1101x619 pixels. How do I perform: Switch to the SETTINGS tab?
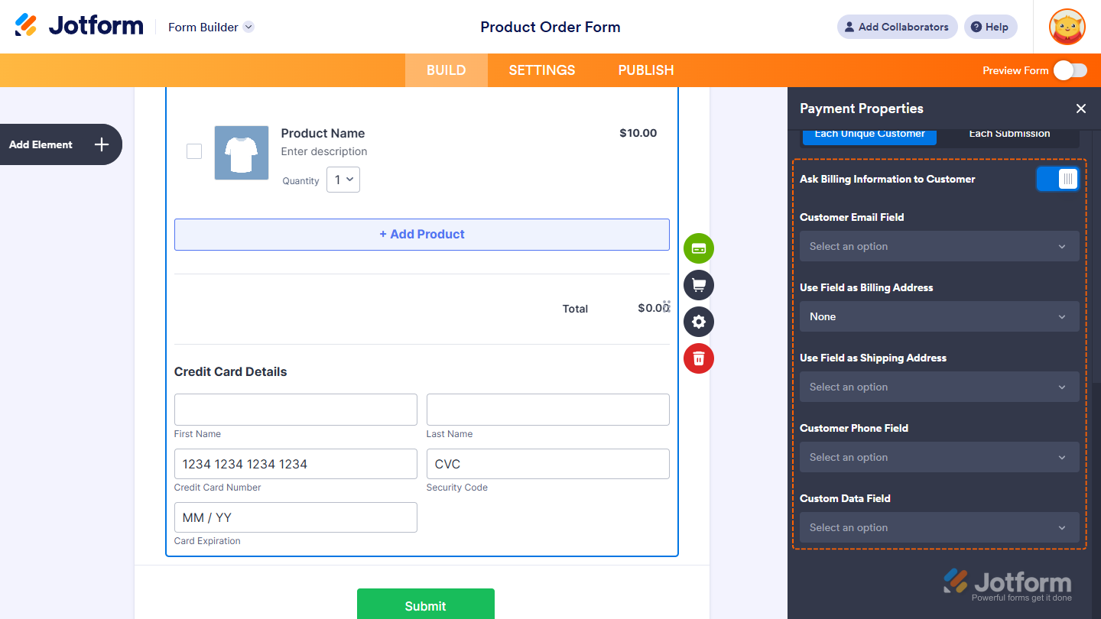541,70
